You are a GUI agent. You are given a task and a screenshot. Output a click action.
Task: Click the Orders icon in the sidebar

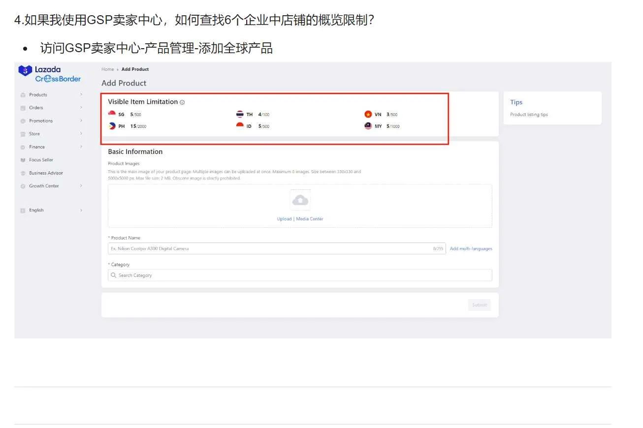tap(23, 107)
